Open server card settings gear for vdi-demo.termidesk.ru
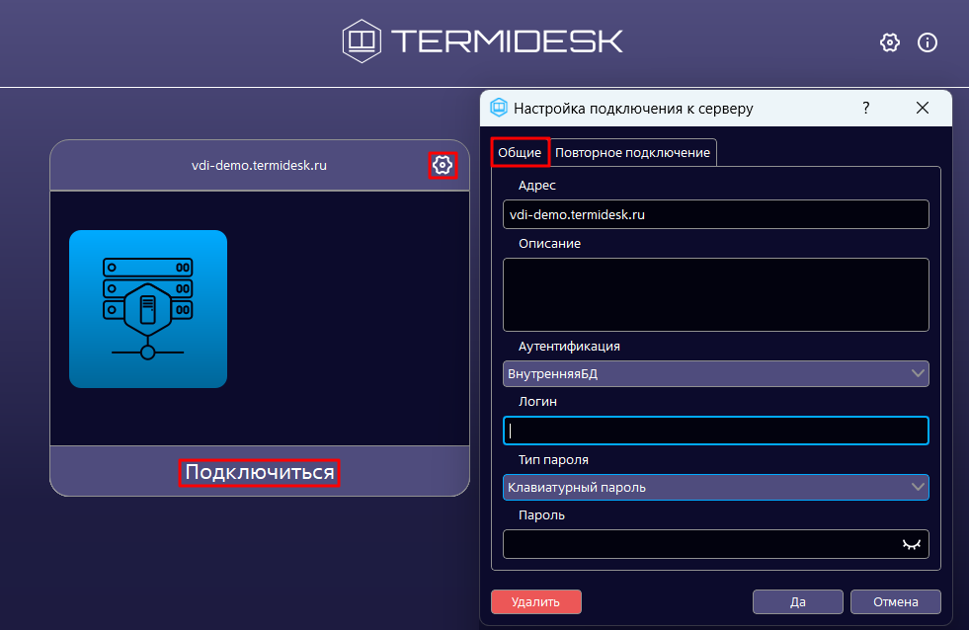The height and width of the screenshot is (630, 969). pyautogui.click(x=443, y=165)
